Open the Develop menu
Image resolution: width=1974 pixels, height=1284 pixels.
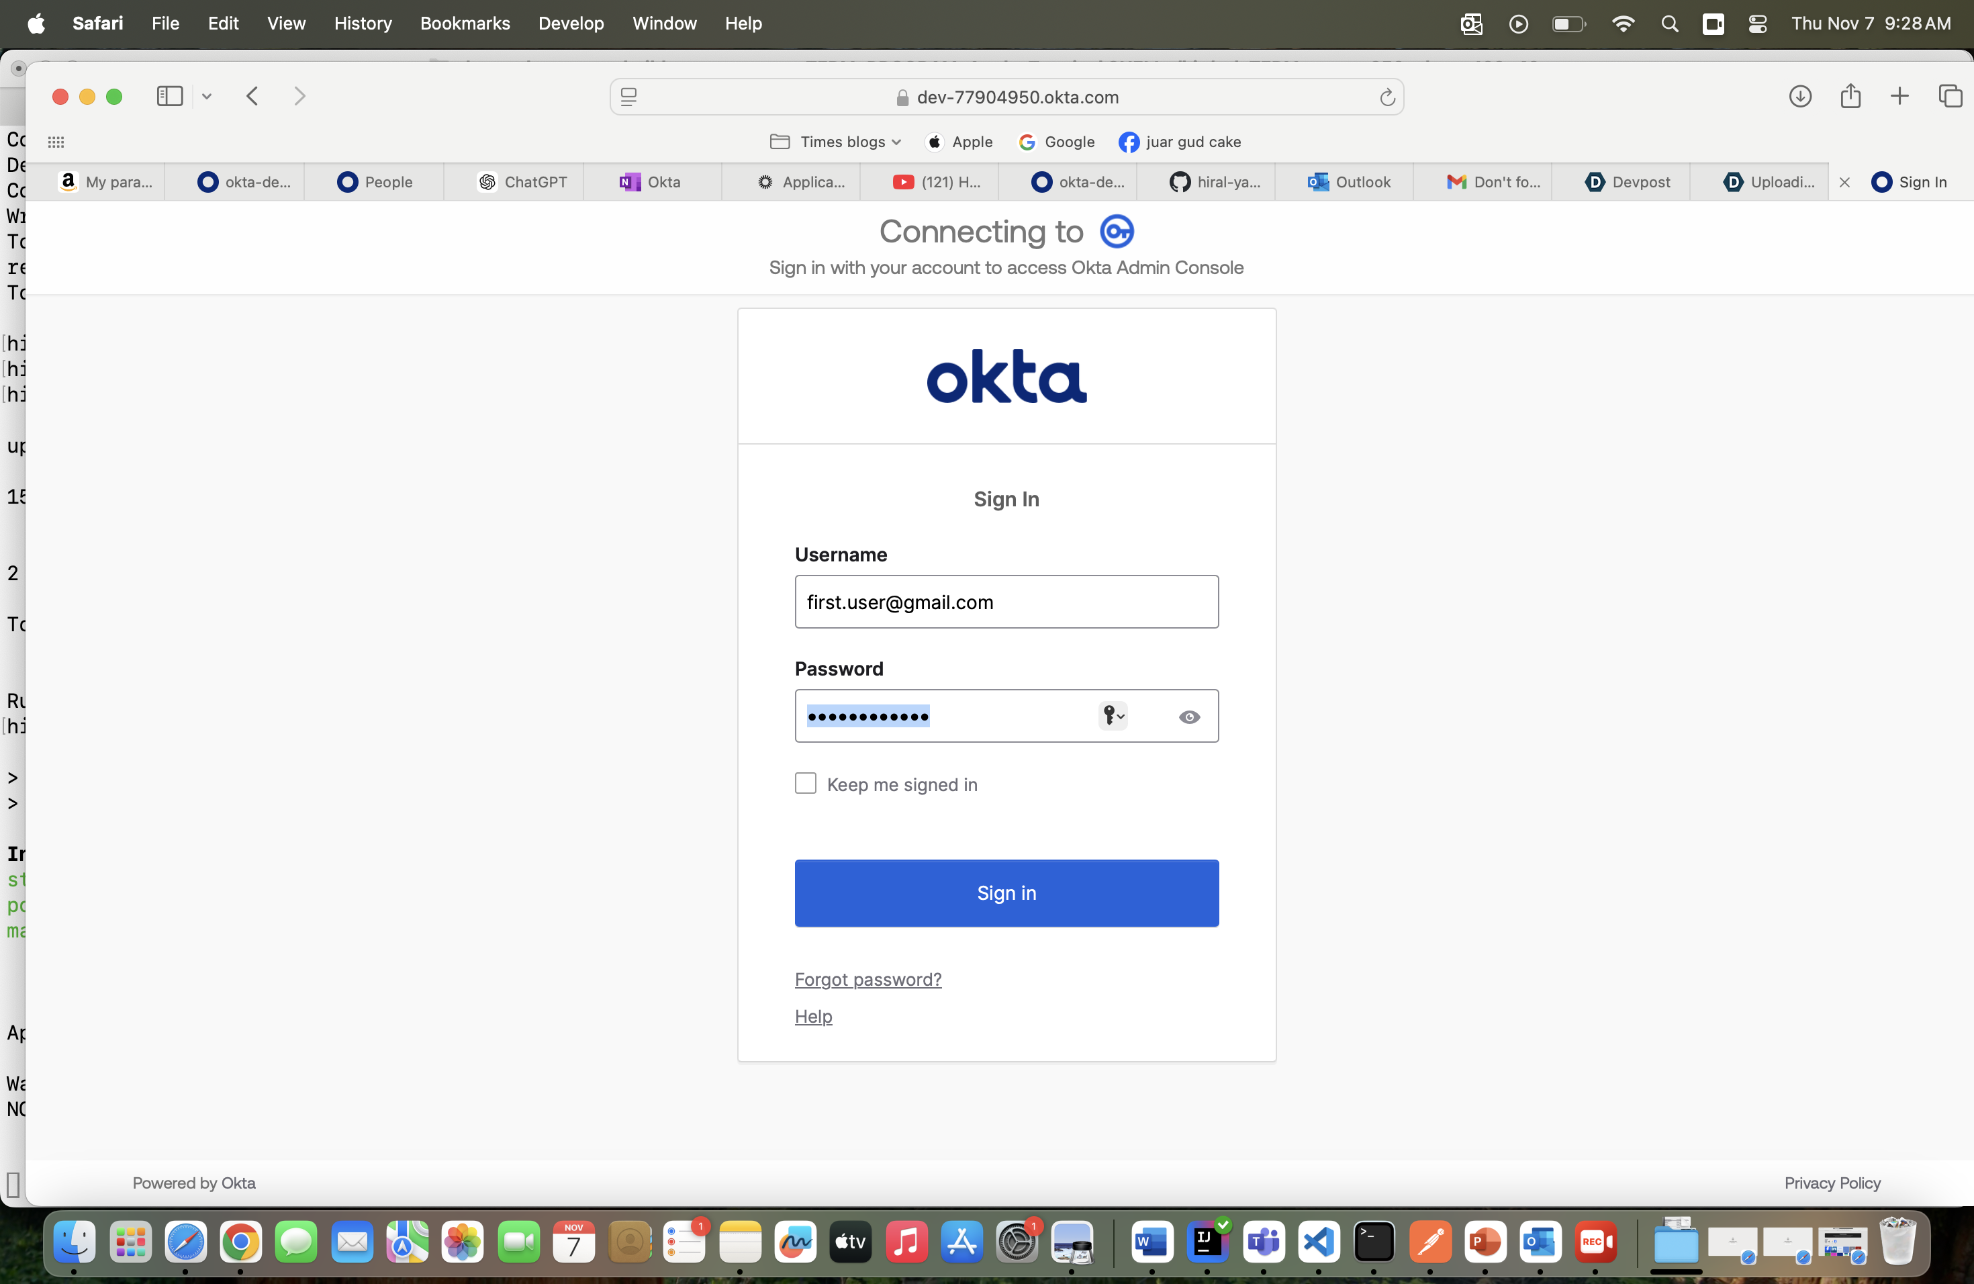click(571, 24)
